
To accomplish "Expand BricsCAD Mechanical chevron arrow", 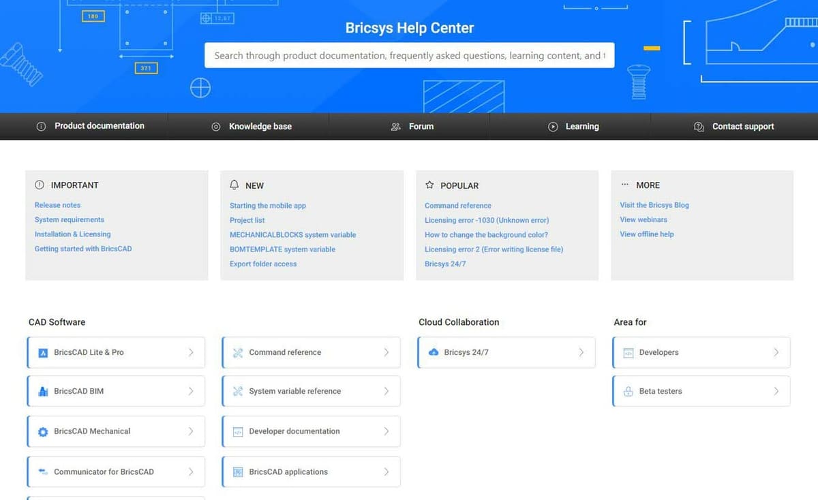I will pyautogui.click(x=191, y=431).
